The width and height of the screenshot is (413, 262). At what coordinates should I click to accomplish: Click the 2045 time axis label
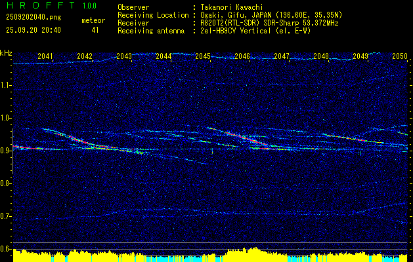203,56
